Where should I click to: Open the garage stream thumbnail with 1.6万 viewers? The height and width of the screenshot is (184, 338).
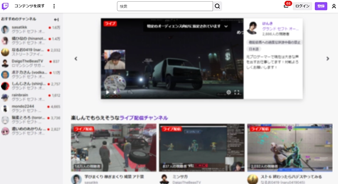click(x=114, y=148)
